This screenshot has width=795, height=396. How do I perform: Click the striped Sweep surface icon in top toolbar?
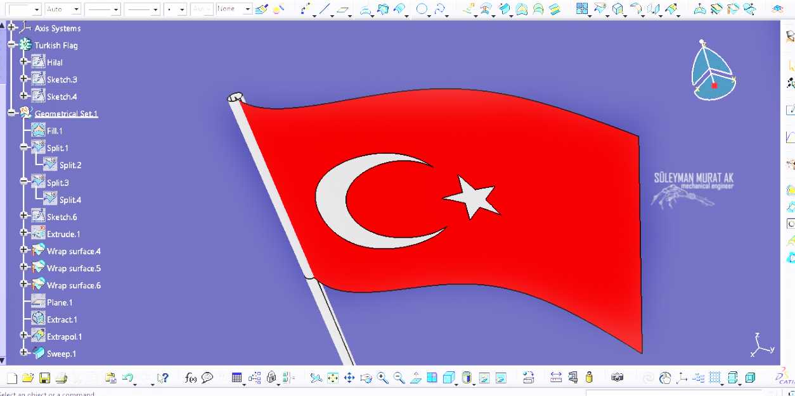555,9
